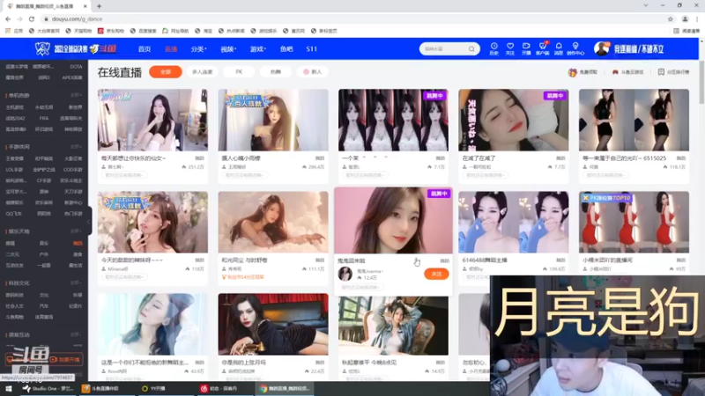Screen dimensions: 705x396
Task: Click the streamer avatar beside 关注 button
Action: pyautogui.click(x=345, y=274)
